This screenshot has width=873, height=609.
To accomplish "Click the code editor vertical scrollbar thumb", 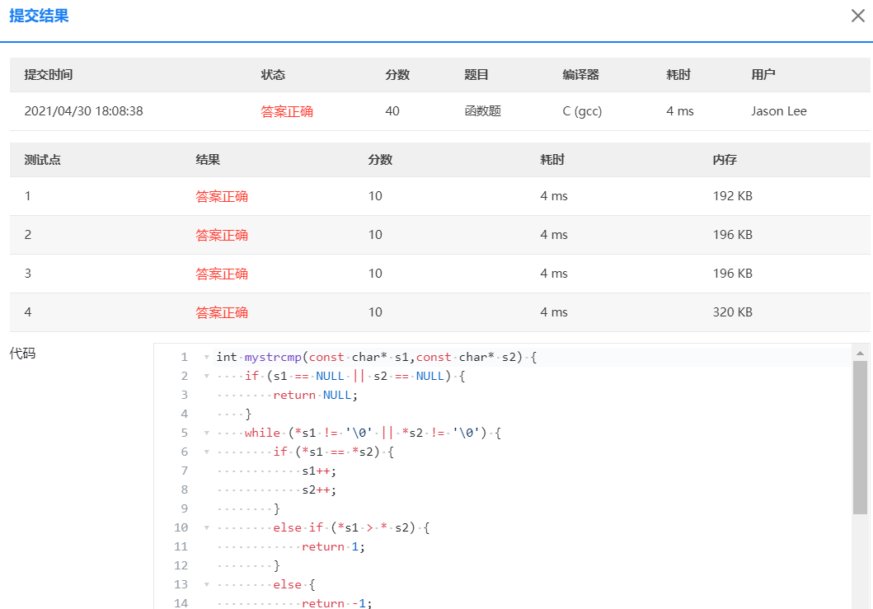I will pyautogui.click(x=860, y=438).
